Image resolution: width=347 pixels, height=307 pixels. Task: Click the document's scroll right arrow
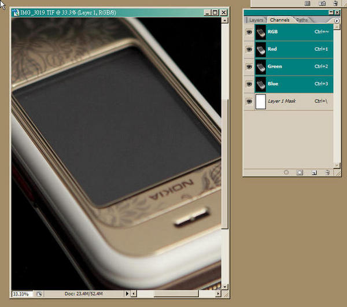(218, 294)
